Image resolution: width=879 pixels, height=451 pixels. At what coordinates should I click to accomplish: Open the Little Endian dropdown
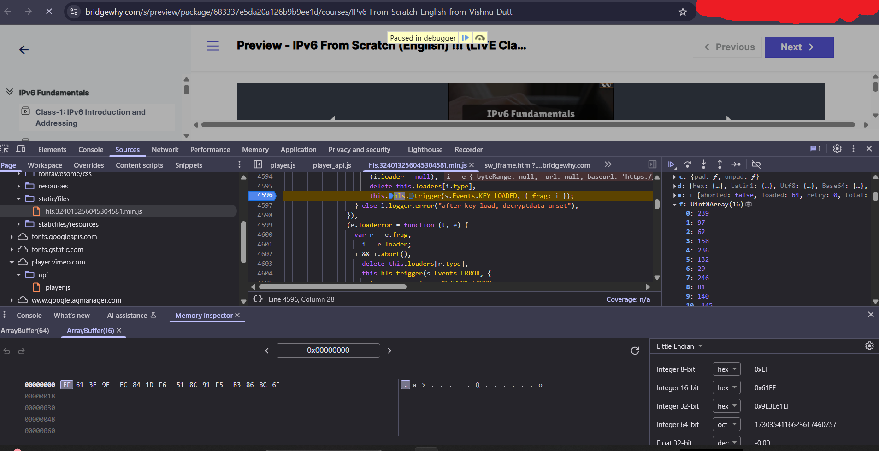point(679,346)
